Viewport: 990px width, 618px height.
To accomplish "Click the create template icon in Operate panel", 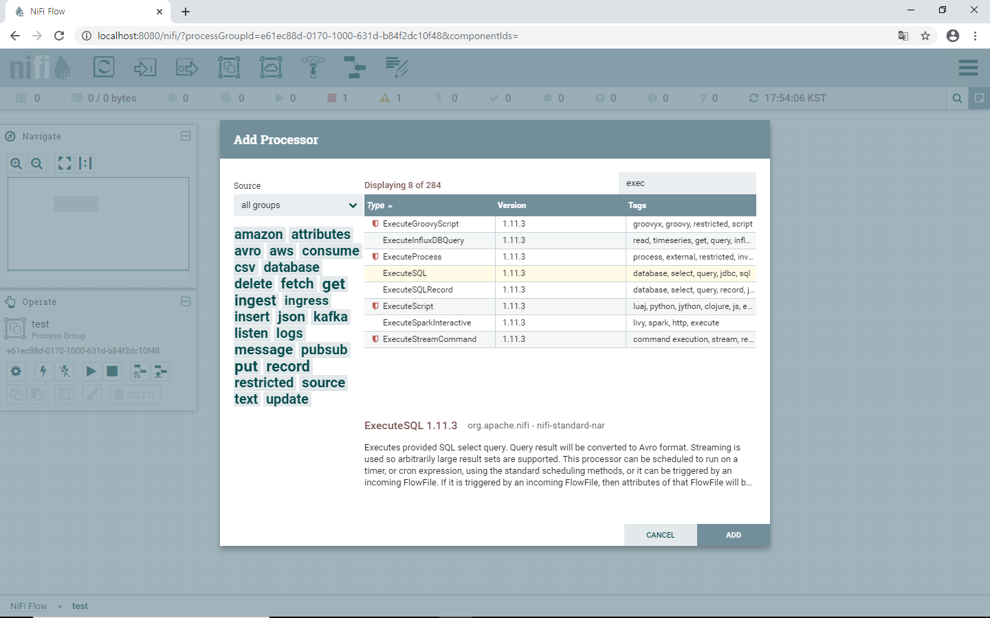I will click(x=140, y=371).
